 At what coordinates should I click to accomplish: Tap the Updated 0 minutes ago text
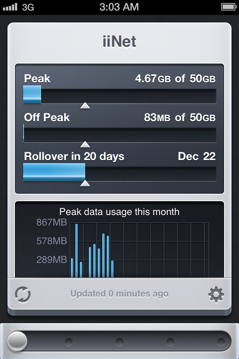tap(119, 294)
